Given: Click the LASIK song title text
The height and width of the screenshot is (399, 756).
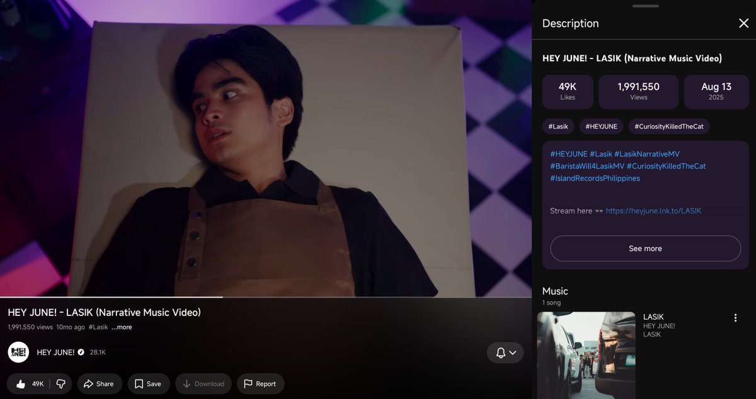Looking at the screenshot, I should point(653,317).
